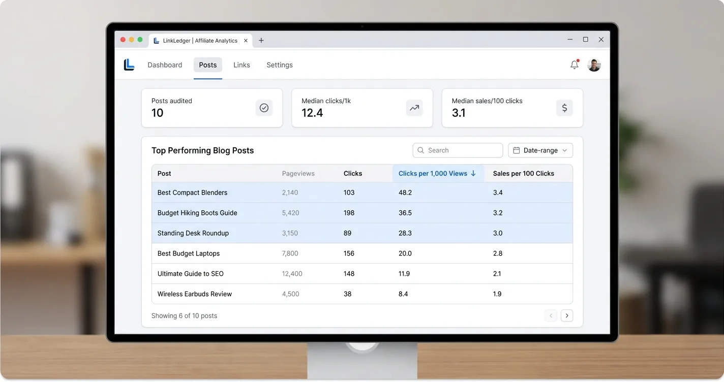The width and height of the screenshot is (724, 382).
Task: Go to the next page of posts
Action: 567,315
